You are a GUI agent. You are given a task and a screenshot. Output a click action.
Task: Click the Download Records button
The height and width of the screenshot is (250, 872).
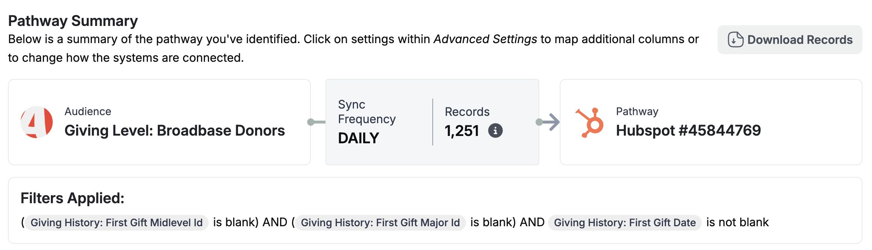click(x=790, y=39)
